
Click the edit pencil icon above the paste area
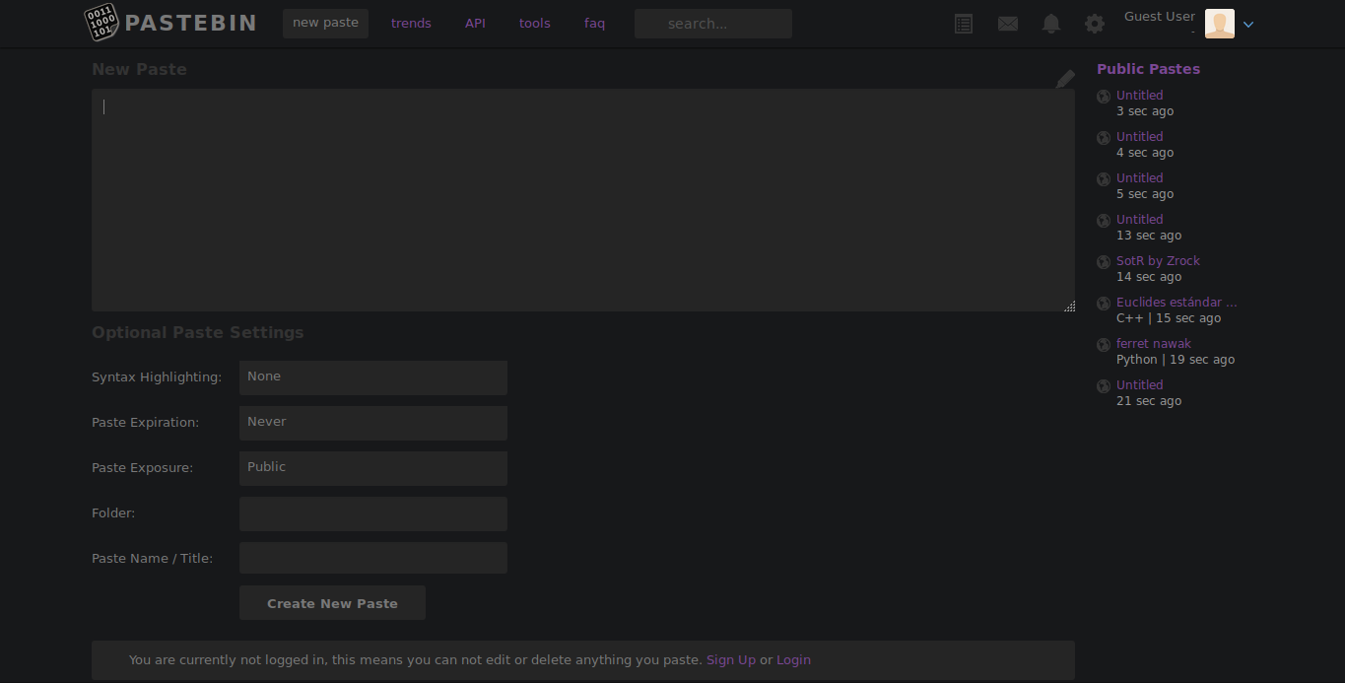1065,78
